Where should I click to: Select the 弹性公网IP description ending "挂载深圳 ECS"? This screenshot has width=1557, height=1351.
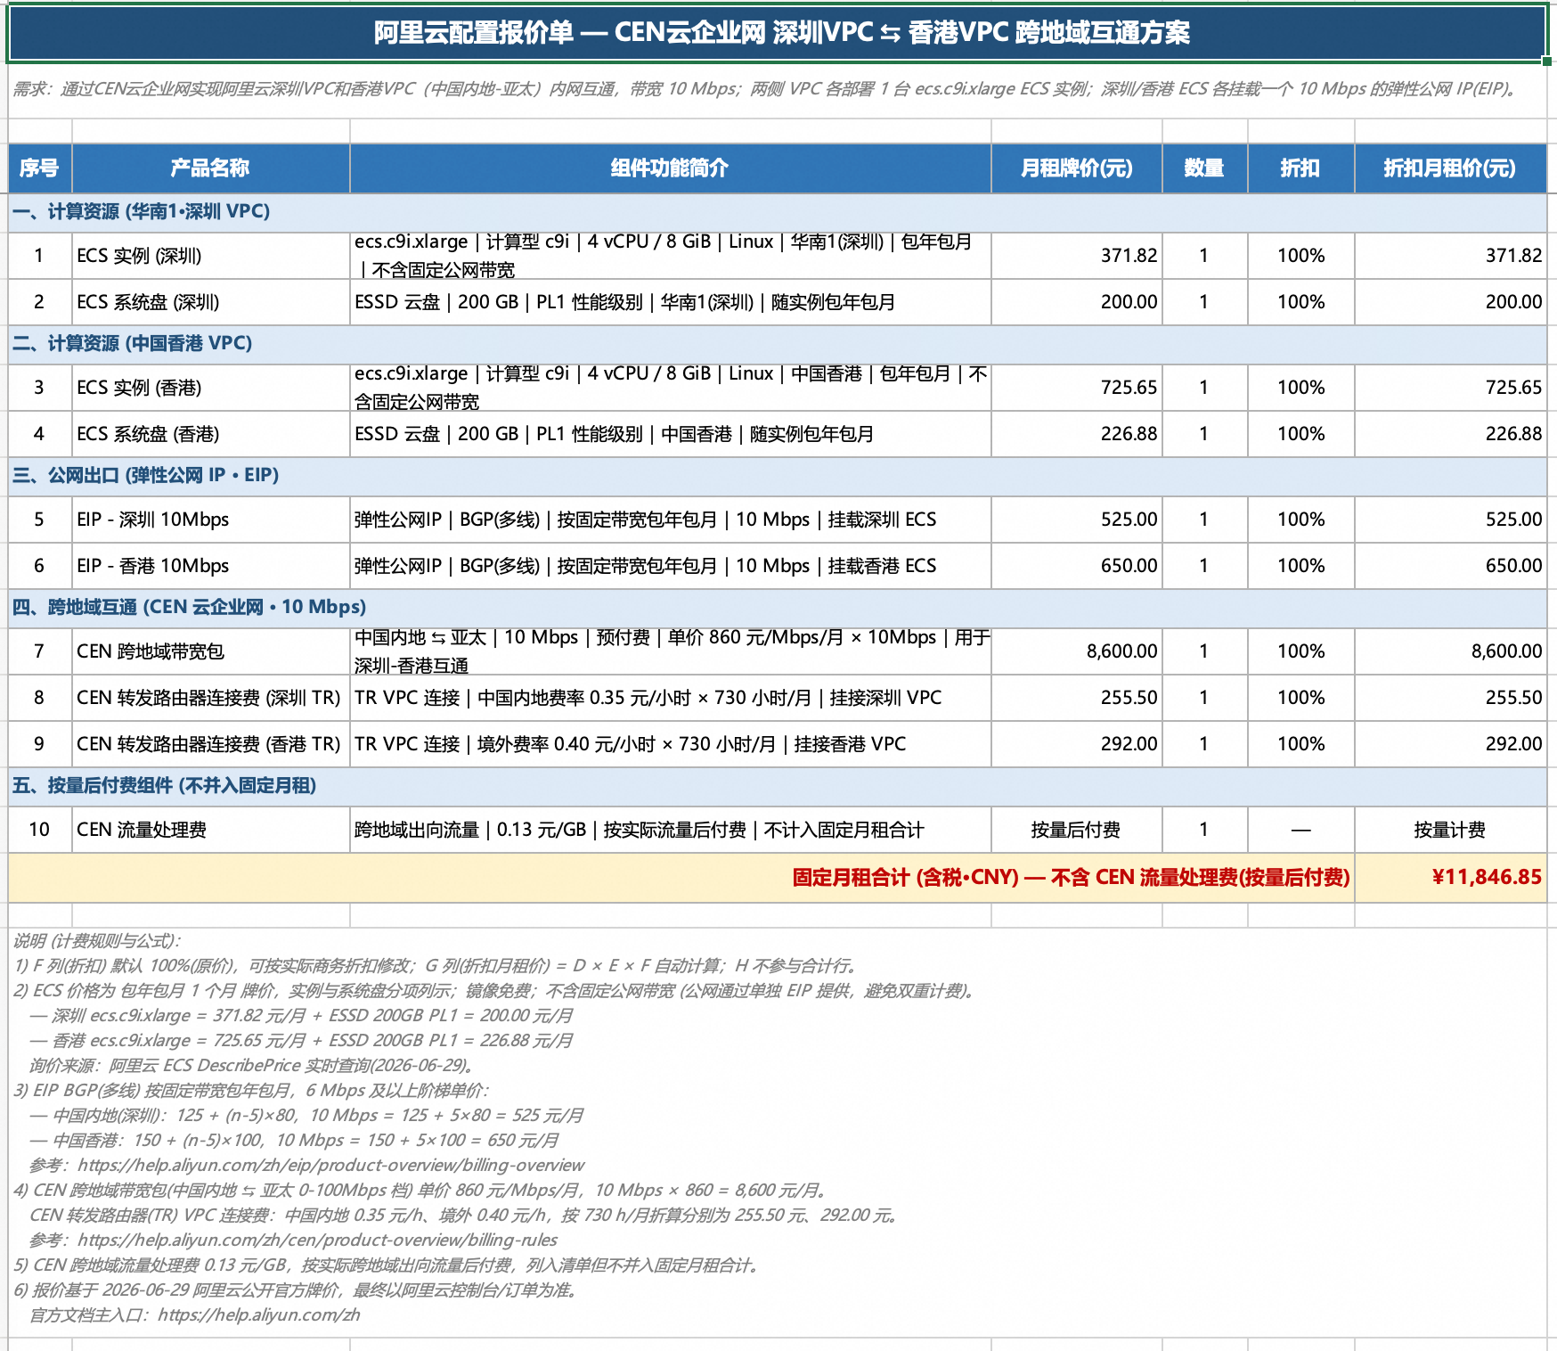point(670,520)
